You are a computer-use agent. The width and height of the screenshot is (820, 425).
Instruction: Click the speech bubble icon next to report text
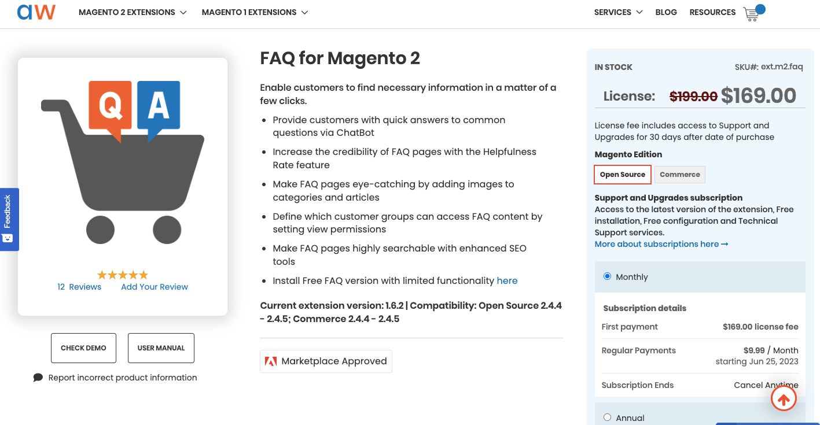coord(38,377)
